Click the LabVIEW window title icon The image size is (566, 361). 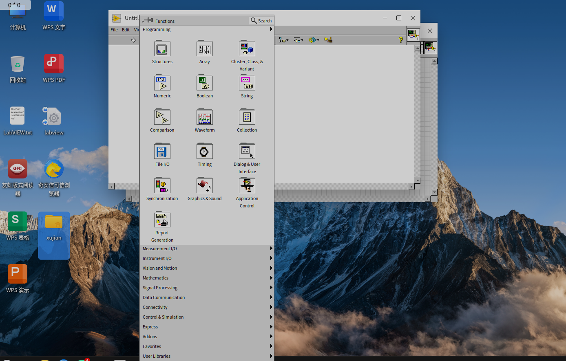coord(117,18)
